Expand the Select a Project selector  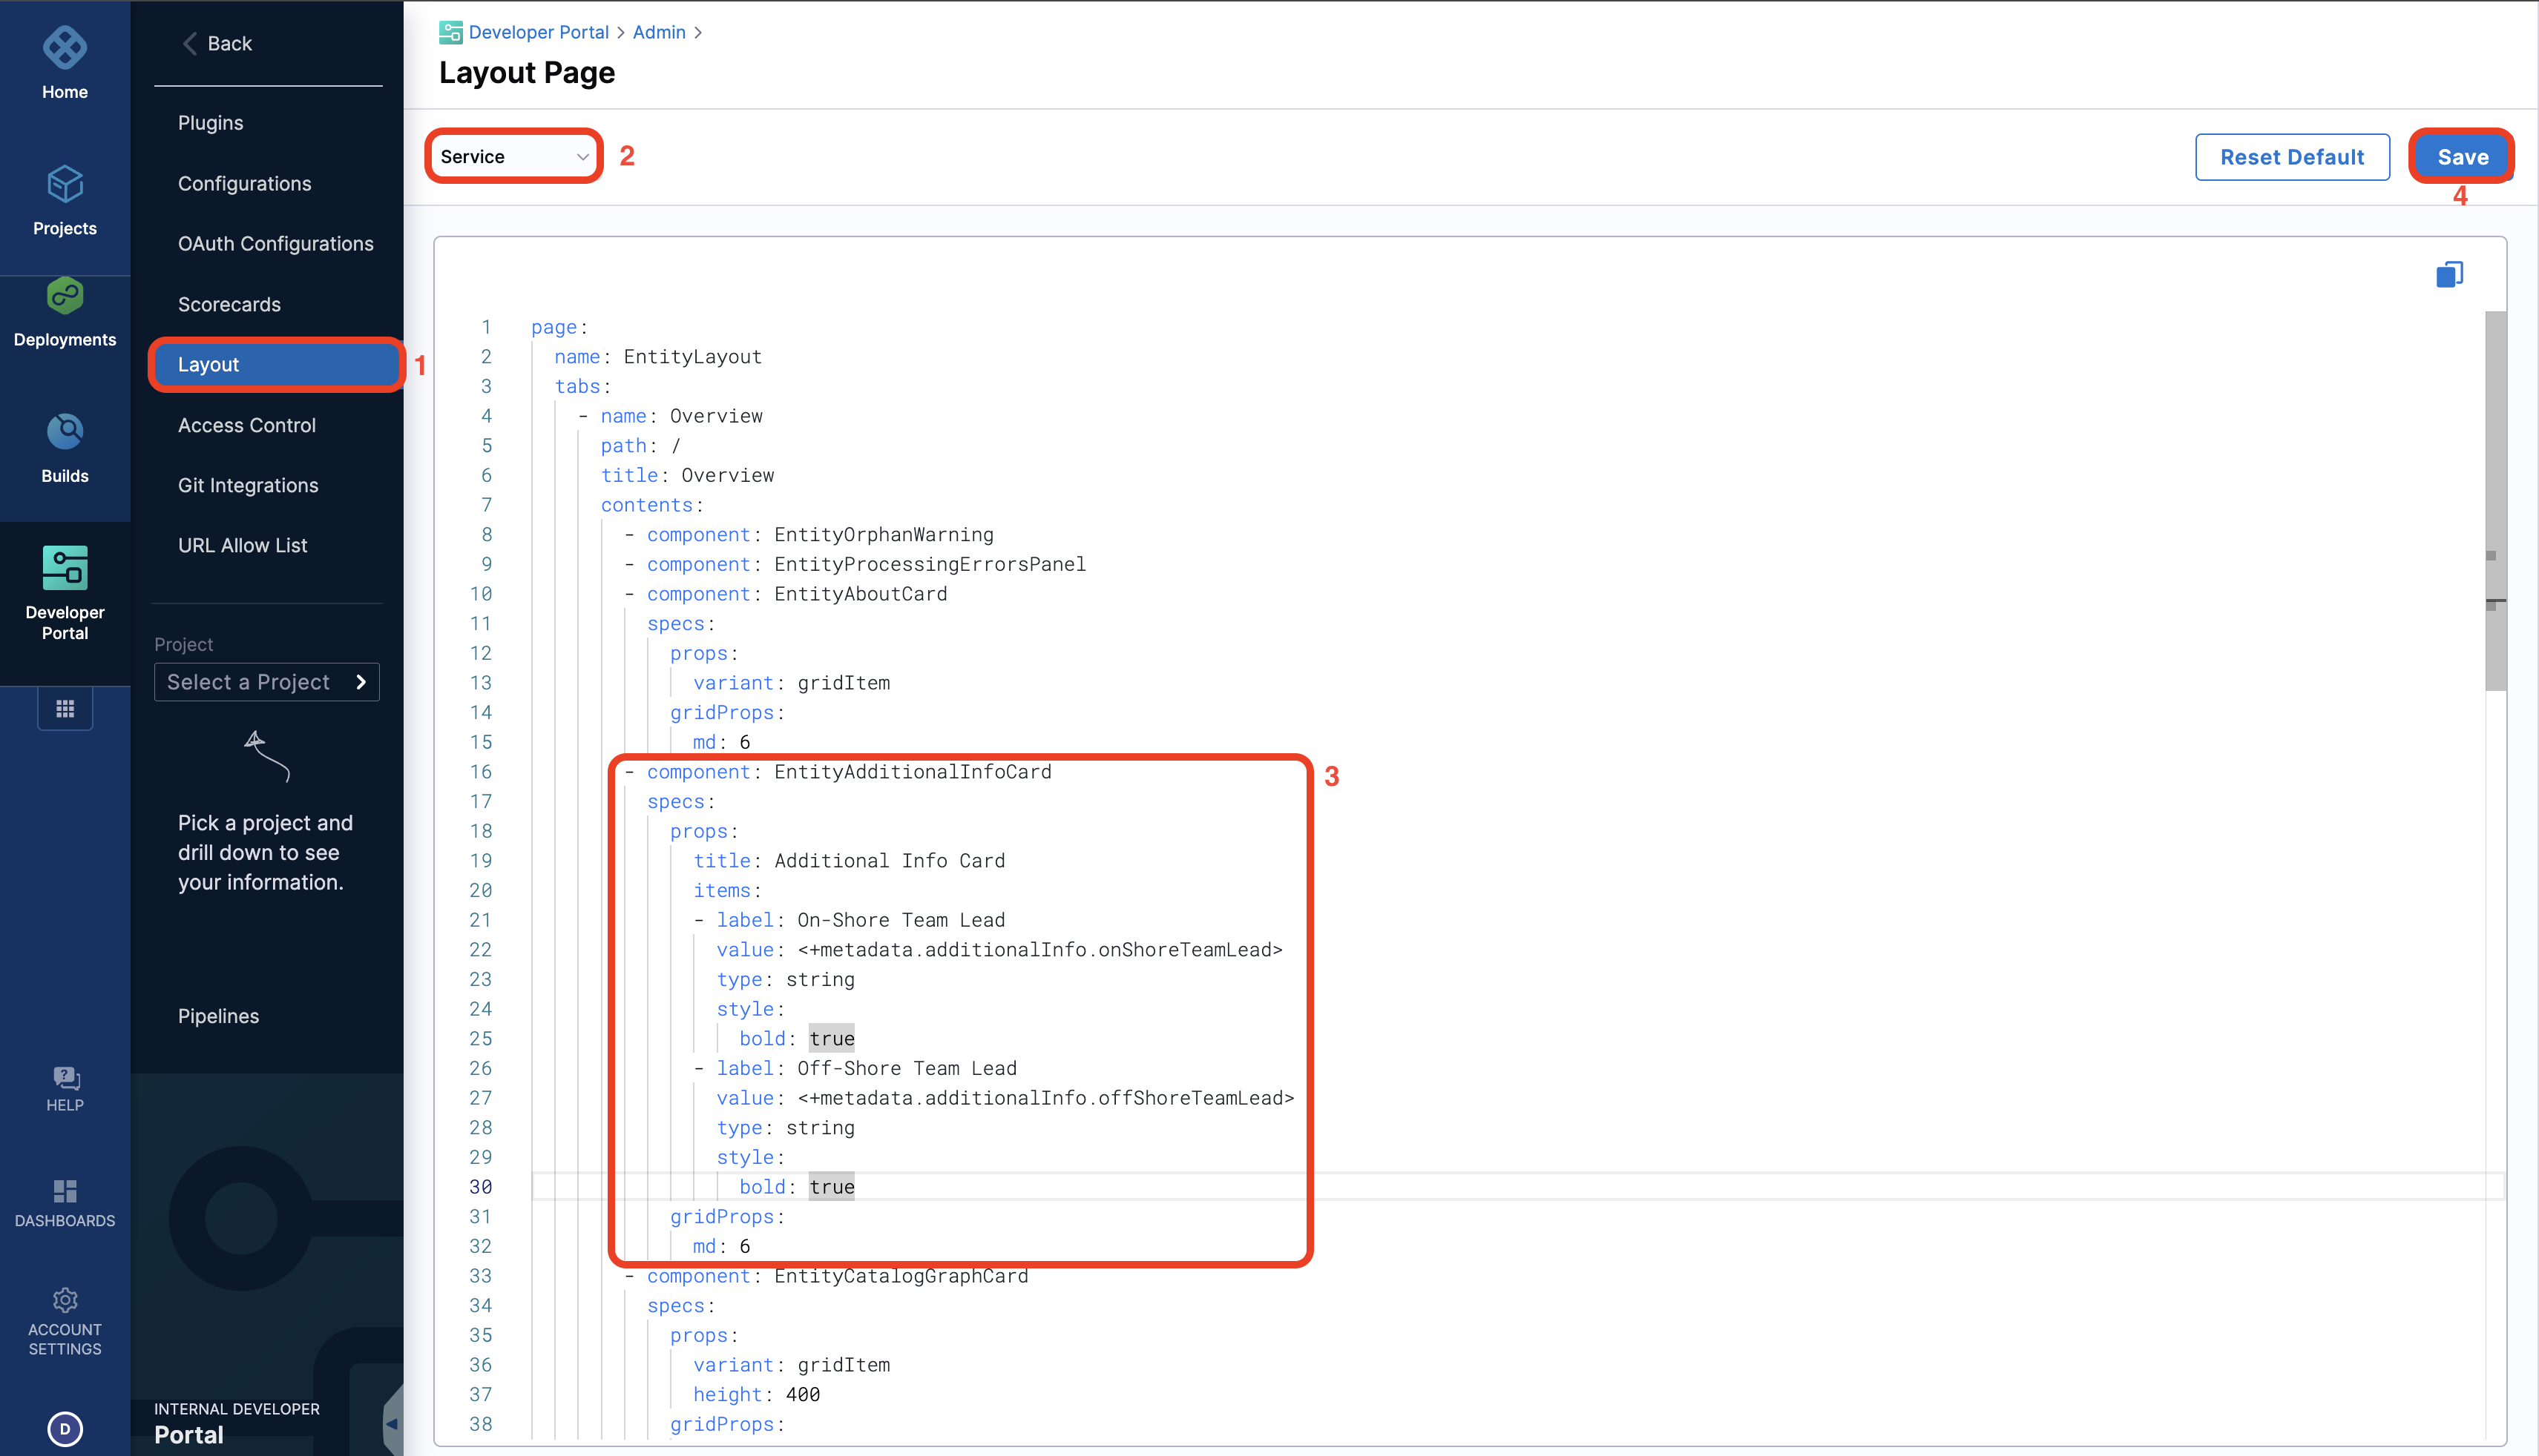click(x=266, y=682)
